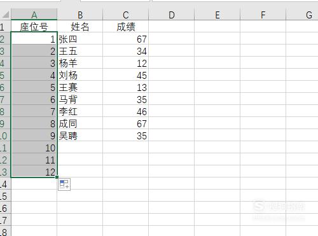Select column C header
Image resolution: width=318 pixels, height=236 pixels.
click(126, 15)
